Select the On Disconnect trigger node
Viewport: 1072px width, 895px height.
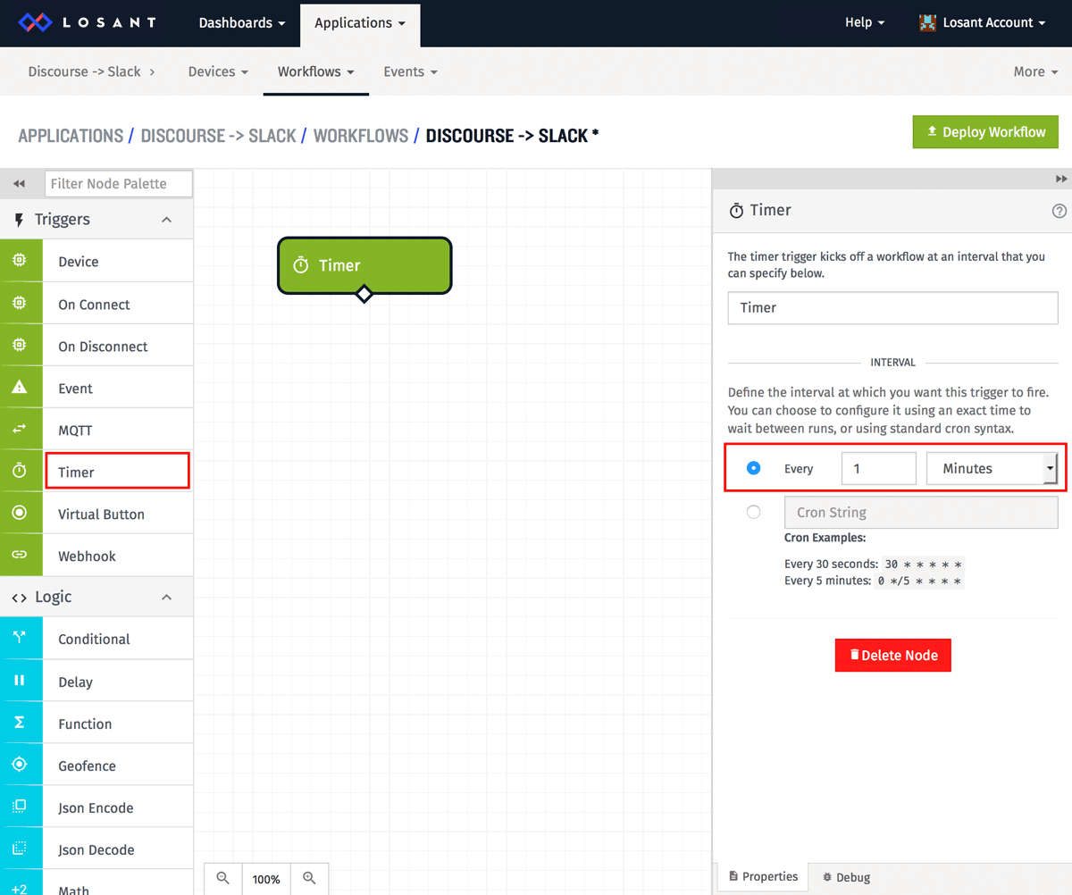[96, 346]
